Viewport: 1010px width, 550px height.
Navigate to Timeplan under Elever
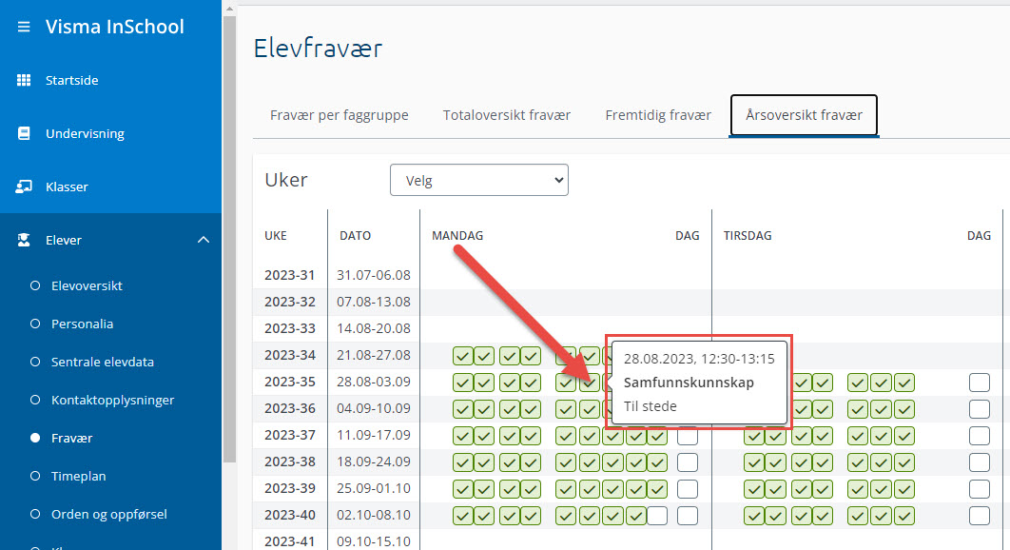79,476
